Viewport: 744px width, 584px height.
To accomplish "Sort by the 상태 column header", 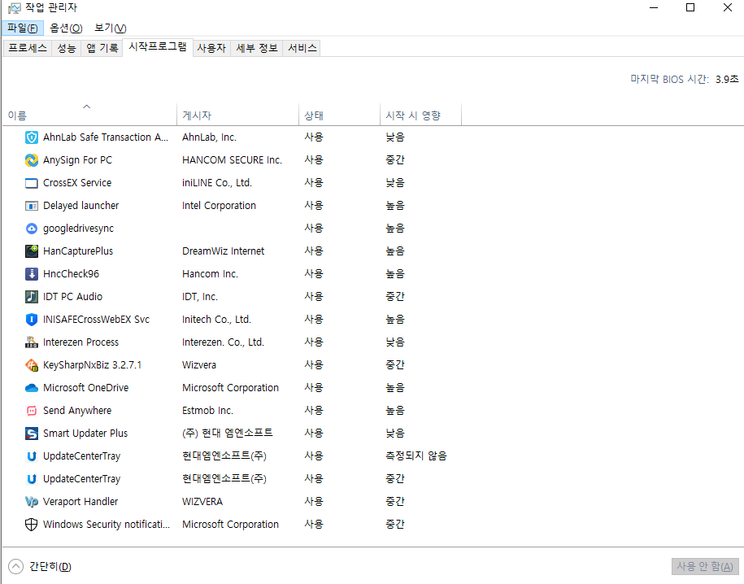I will [339, 115].
